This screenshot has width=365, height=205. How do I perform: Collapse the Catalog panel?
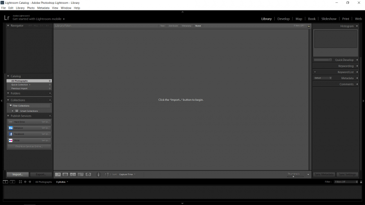pyautogui.click(x=8, y=76)
